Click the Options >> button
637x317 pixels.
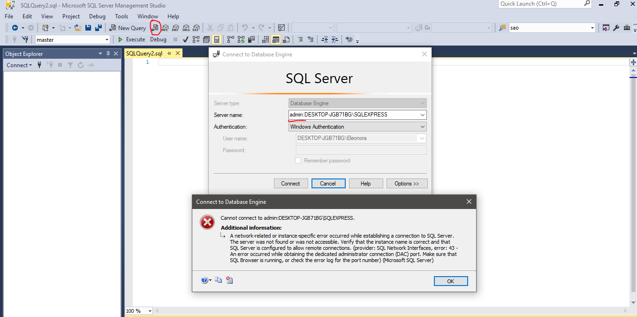click(407, 184)
